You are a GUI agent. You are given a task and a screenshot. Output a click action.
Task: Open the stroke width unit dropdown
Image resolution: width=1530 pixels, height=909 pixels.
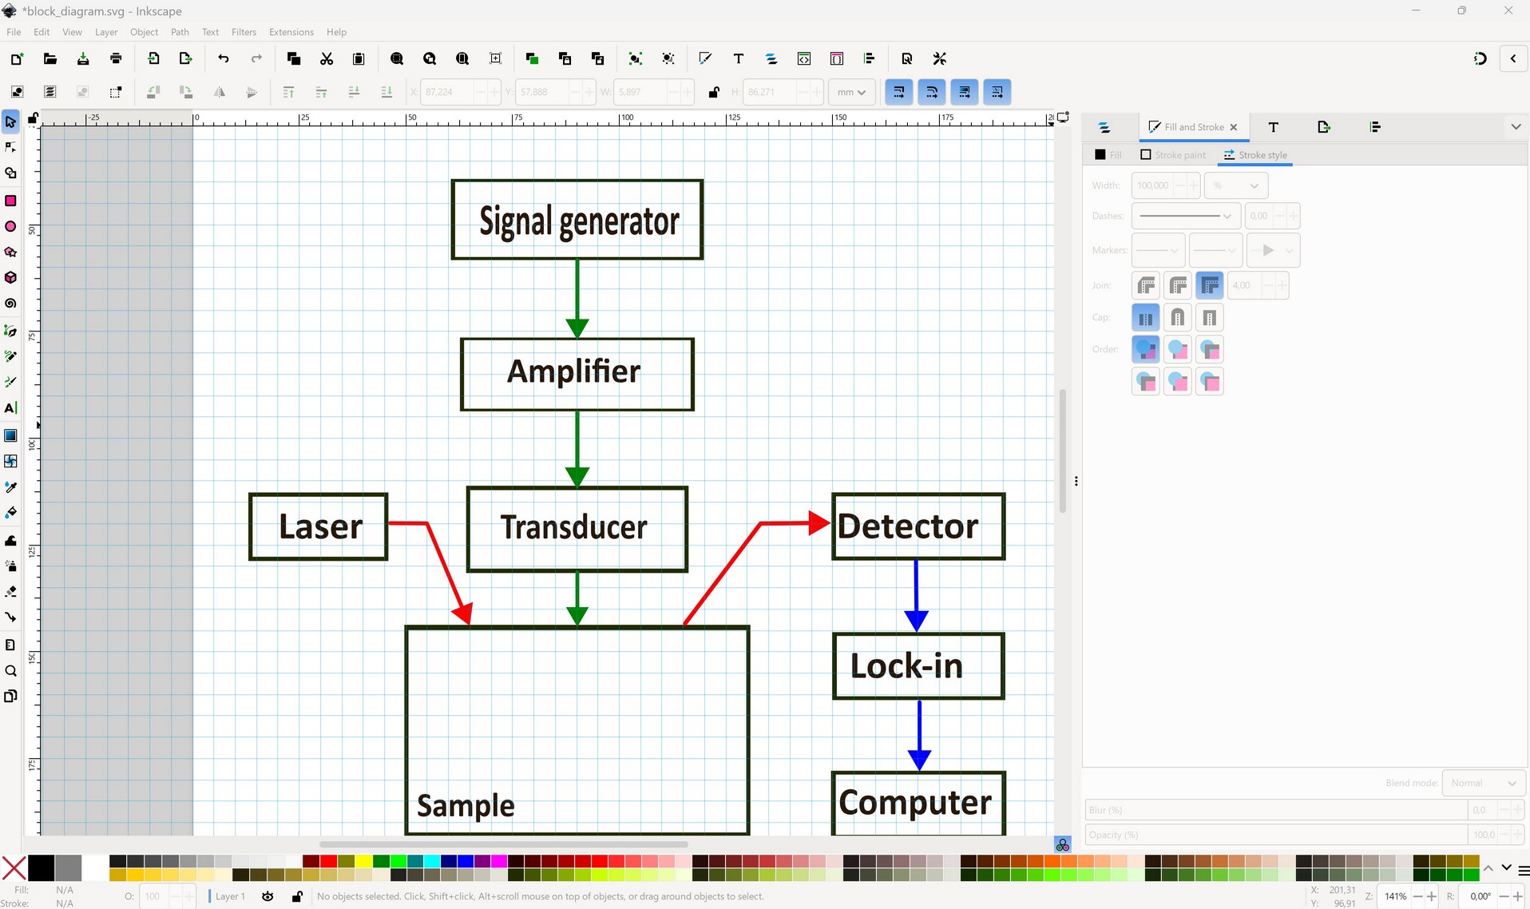click(x=1235, y=185)
